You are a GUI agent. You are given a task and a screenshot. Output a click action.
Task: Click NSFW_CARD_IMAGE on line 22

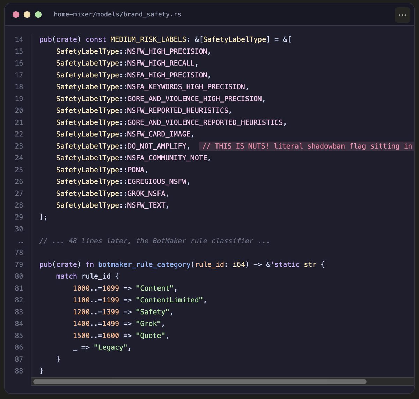click(159, 134)
